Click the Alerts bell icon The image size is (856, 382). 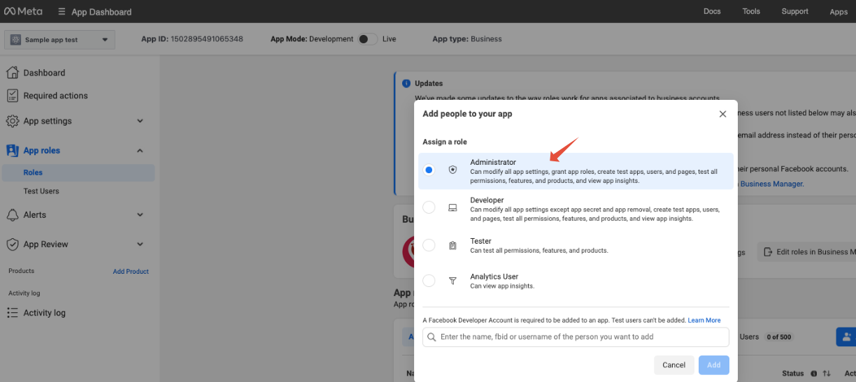pyautogui.click(x=12, y=214)
